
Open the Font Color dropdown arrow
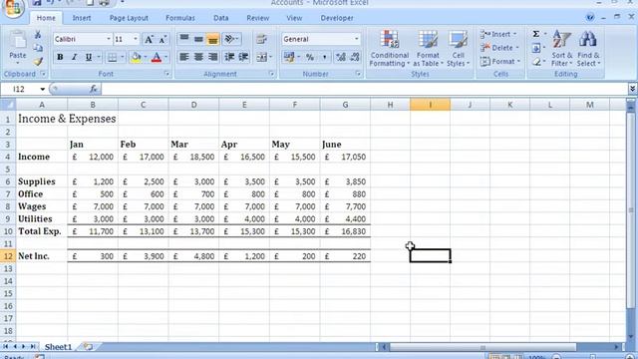165,58
